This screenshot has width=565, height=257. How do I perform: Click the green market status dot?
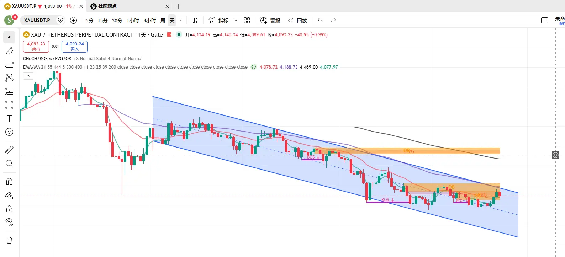pos(179,34)
